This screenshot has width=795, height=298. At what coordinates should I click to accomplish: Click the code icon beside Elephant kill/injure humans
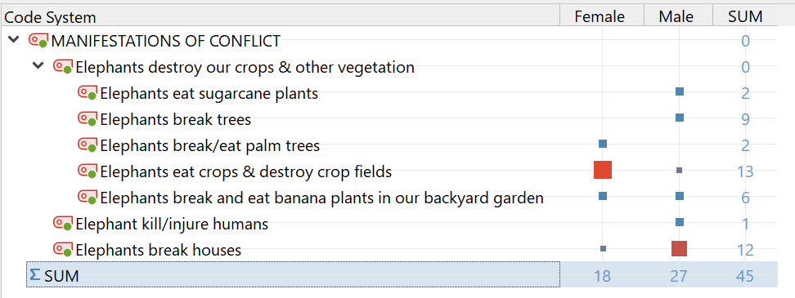point(63,223)
